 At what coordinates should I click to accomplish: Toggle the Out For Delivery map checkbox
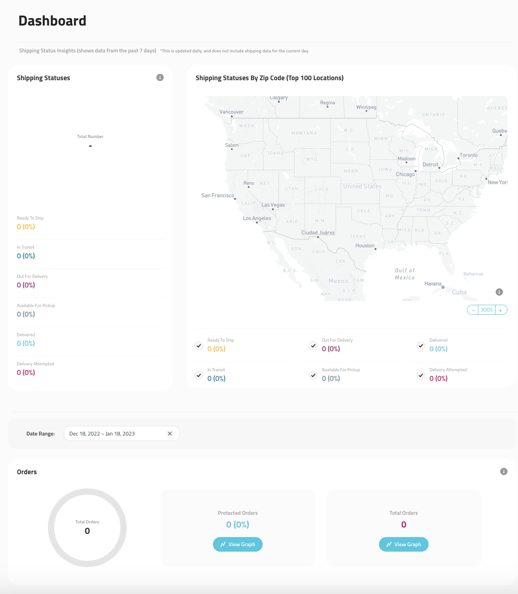tap(313, 346)
